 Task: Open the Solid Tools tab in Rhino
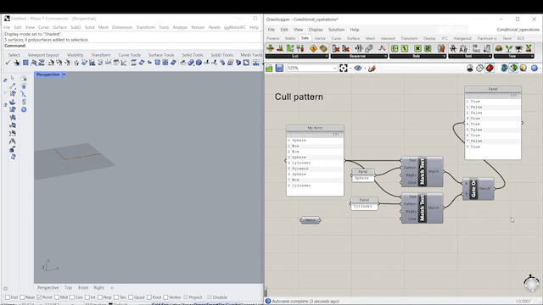click(193, 55)
